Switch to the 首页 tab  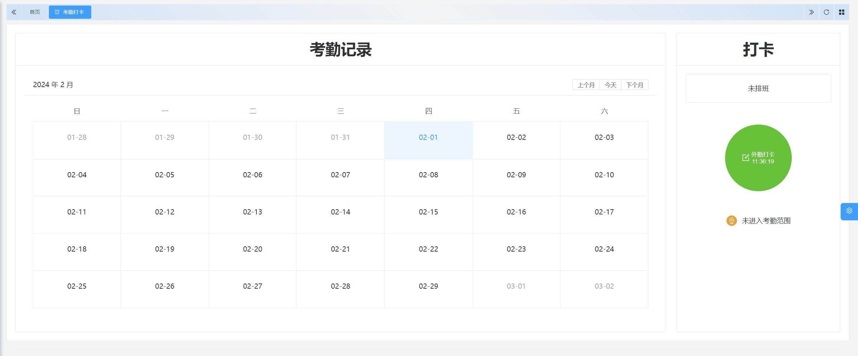[x=35, y=12]
